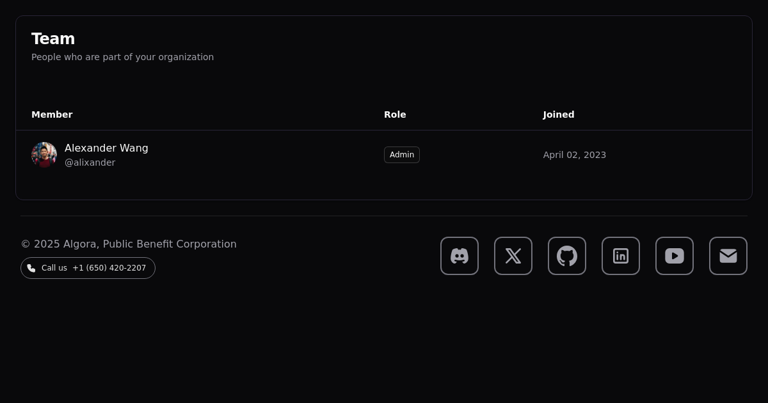Open the YouTube channel icon

[675, 256]
